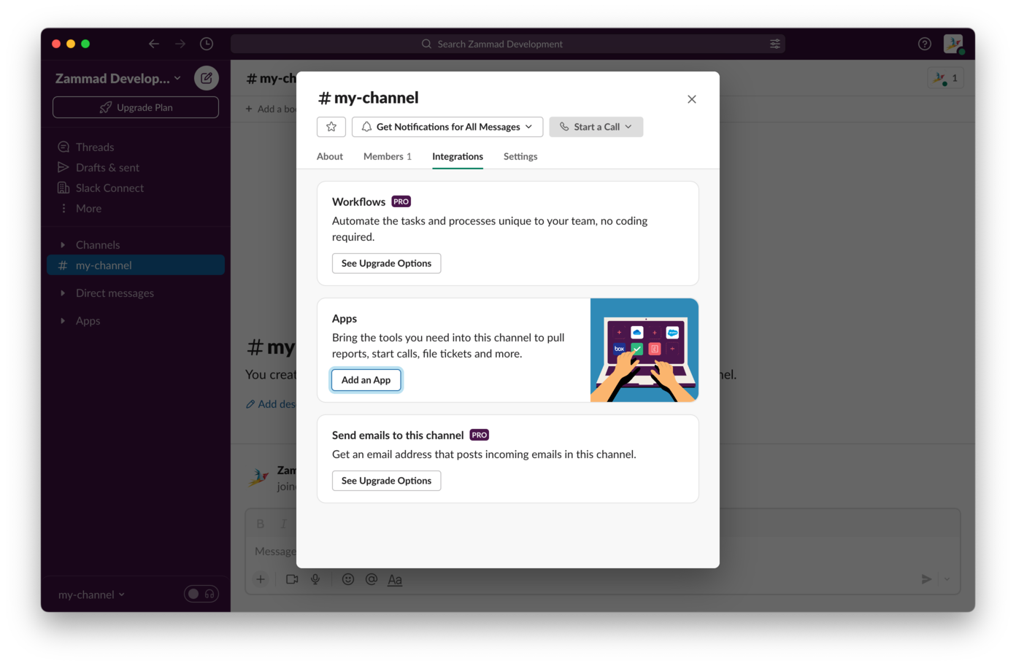Toggle bold formatting in composer
Viewport: 1016px width, 666px height.
[x=261, y=524]
